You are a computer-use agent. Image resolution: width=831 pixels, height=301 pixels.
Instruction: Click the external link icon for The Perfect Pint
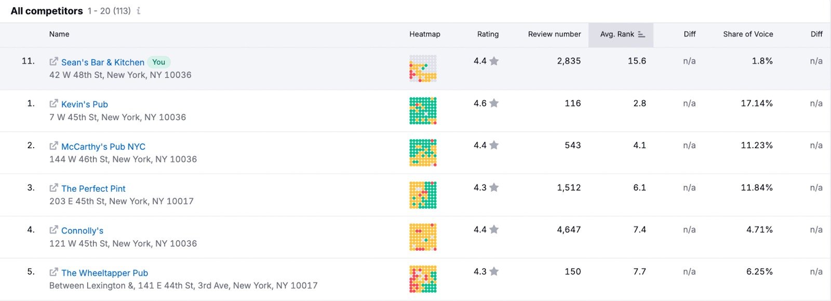coord(53,188)
